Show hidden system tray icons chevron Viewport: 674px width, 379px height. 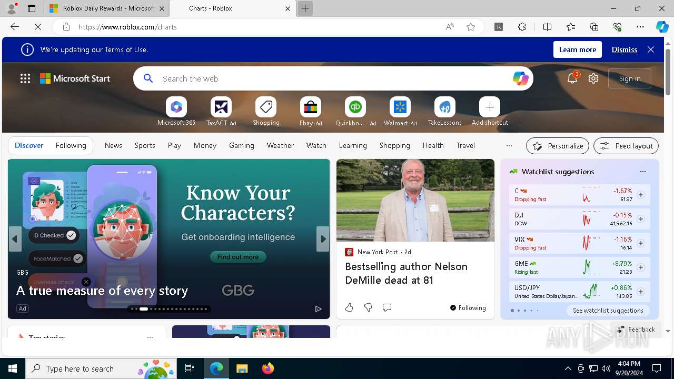pyautogui.click(x=568, y=368)
